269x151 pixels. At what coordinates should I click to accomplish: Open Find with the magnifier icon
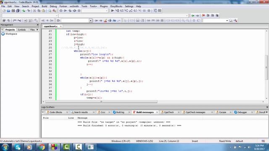(x=50, y=11)
